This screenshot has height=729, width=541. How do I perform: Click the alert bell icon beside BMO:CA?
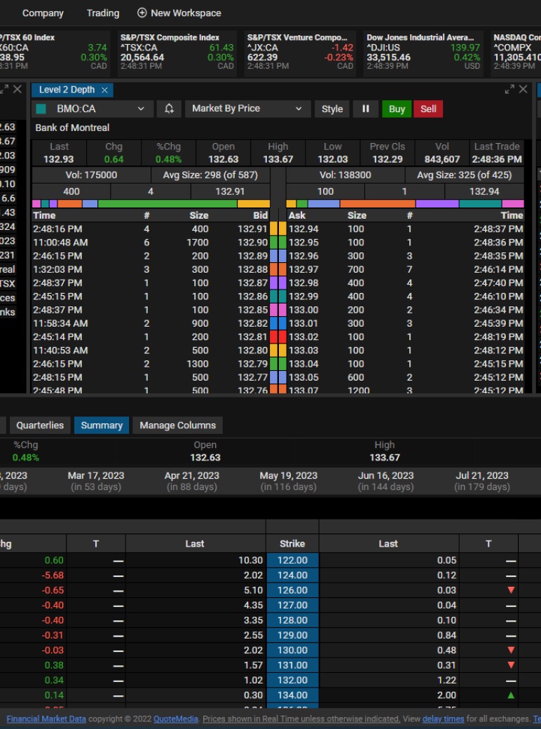coord(169,109)
